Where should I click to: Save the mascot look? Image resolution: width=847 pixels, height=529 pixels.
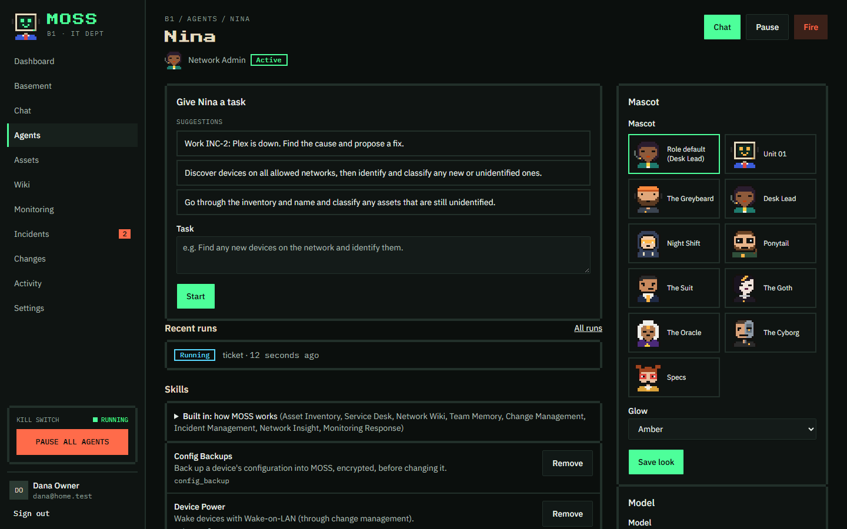(x=656, y=462)
